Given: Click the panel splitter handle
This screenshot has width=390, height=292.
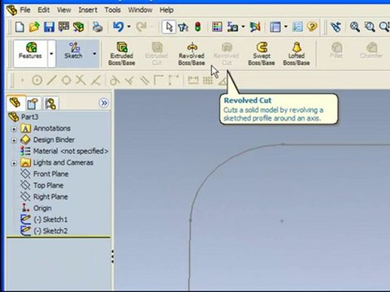Looking at the screenshot, I should pos(112,257).
